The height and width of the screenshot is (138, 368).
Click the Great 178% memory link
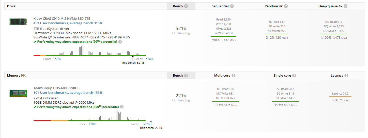[146, 124]
